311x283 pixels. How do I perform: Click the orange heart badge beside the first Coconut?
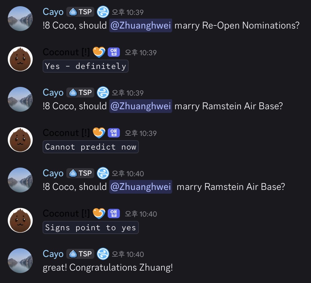click(x=99, y=52)
